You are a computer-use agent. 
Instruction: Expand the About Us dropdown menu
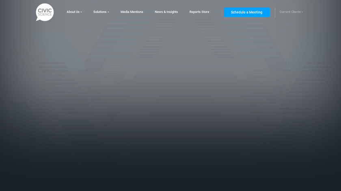74,12
